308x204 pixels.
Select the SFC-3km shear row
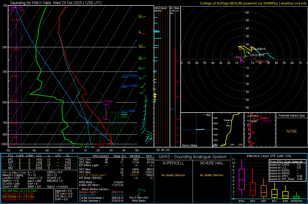click(116, 162)
